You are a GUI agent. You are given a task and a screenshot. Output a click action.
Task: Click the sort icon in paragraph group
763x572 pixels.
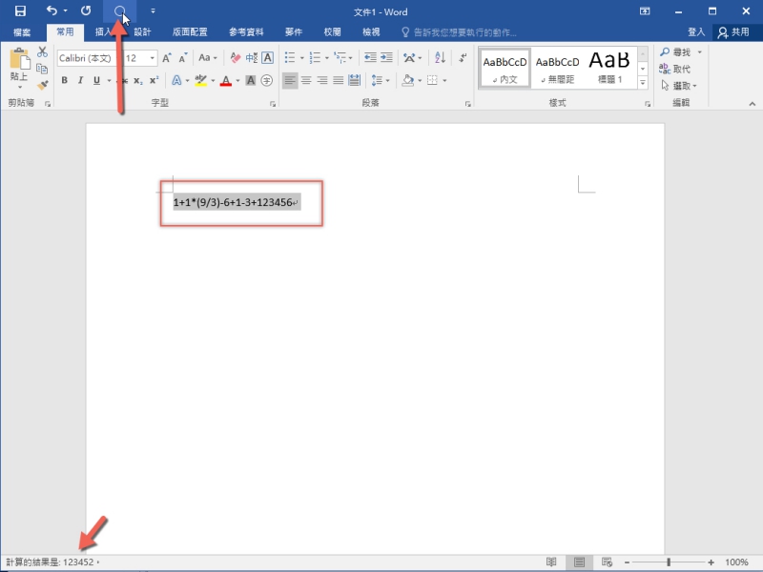coord(440,58)
